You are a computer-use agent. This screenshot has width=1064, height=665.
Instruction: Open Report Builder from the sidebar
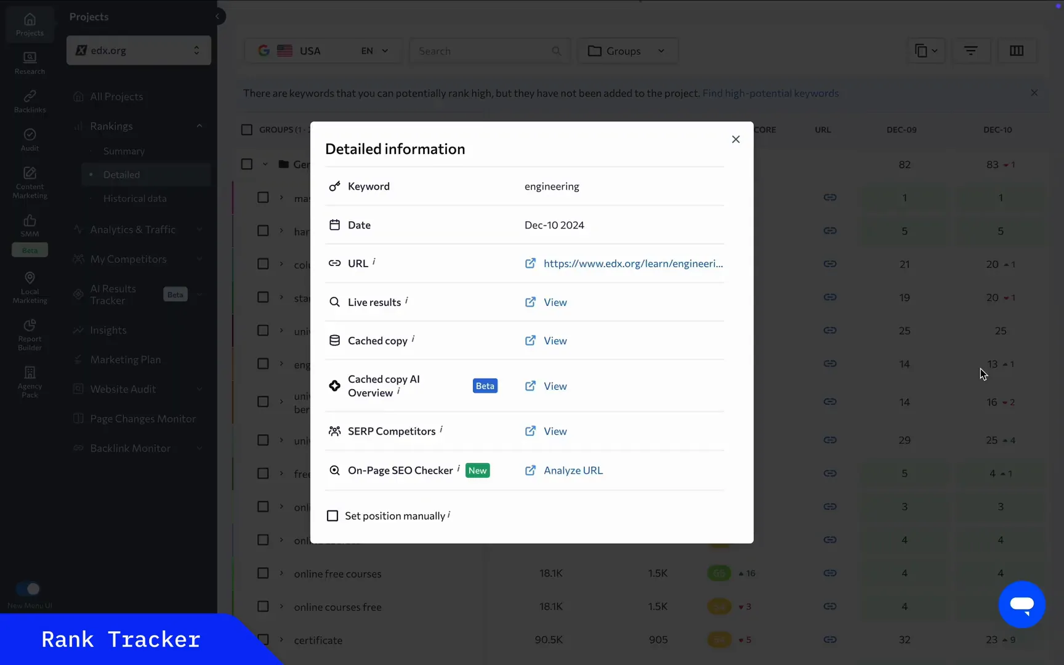(30, 332)
